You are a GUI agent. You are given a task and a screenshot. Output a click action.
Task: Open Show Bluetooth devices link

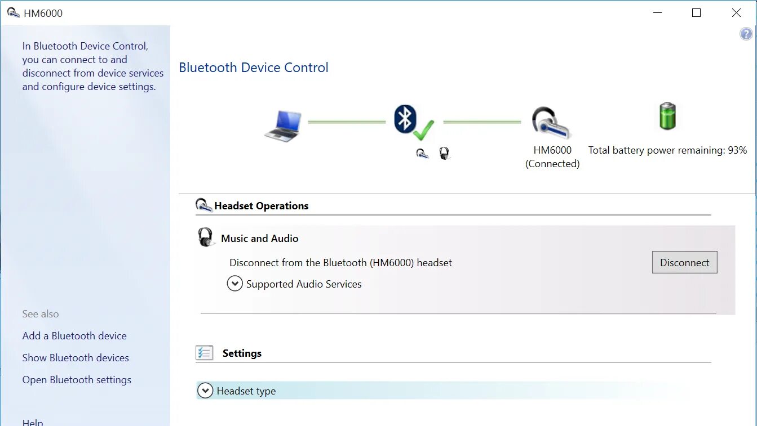tap(76, 358)
